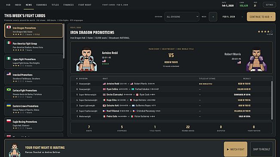Select the Eagle Boxing Promotions card
The image size is (280, 157).
click(x=34, y=124)
